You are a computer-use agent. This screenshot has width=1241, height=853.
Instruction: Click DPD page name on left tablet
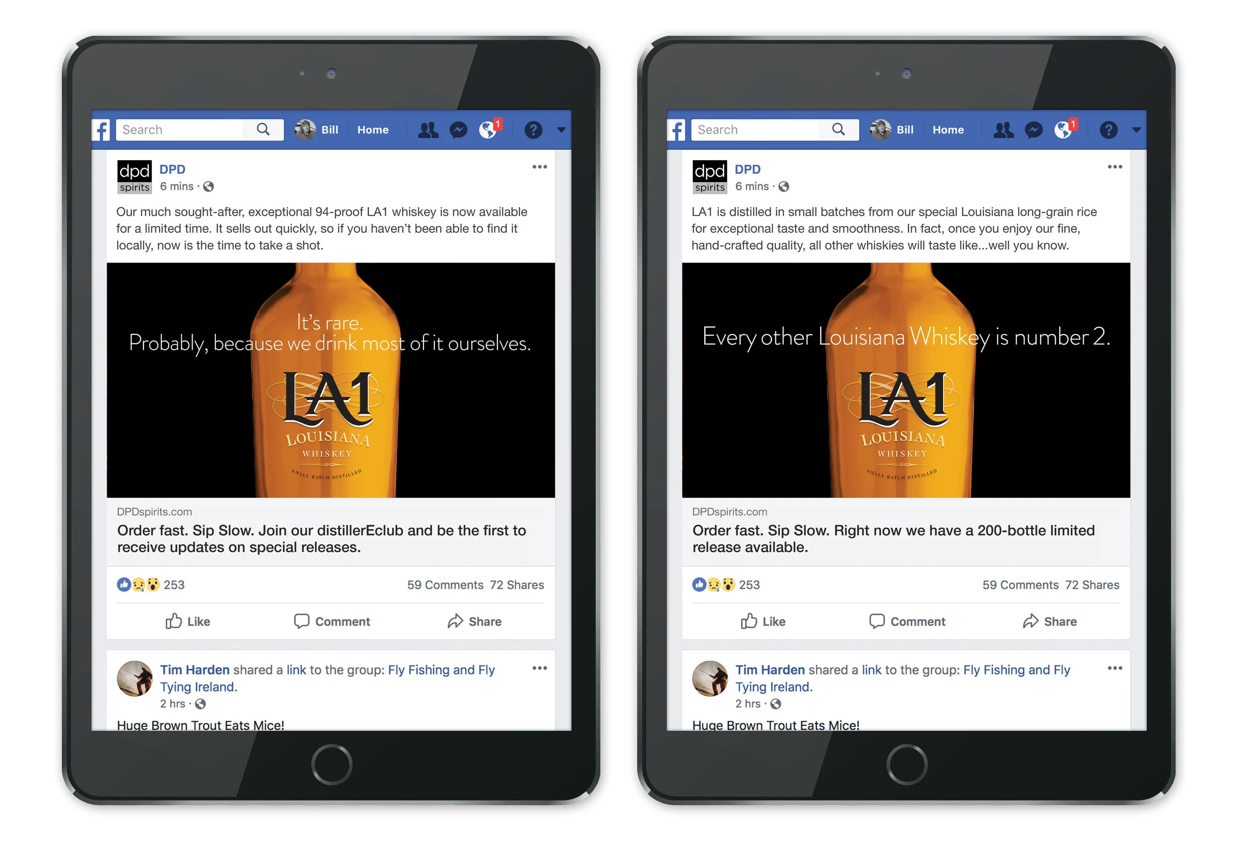pos(172,169)
